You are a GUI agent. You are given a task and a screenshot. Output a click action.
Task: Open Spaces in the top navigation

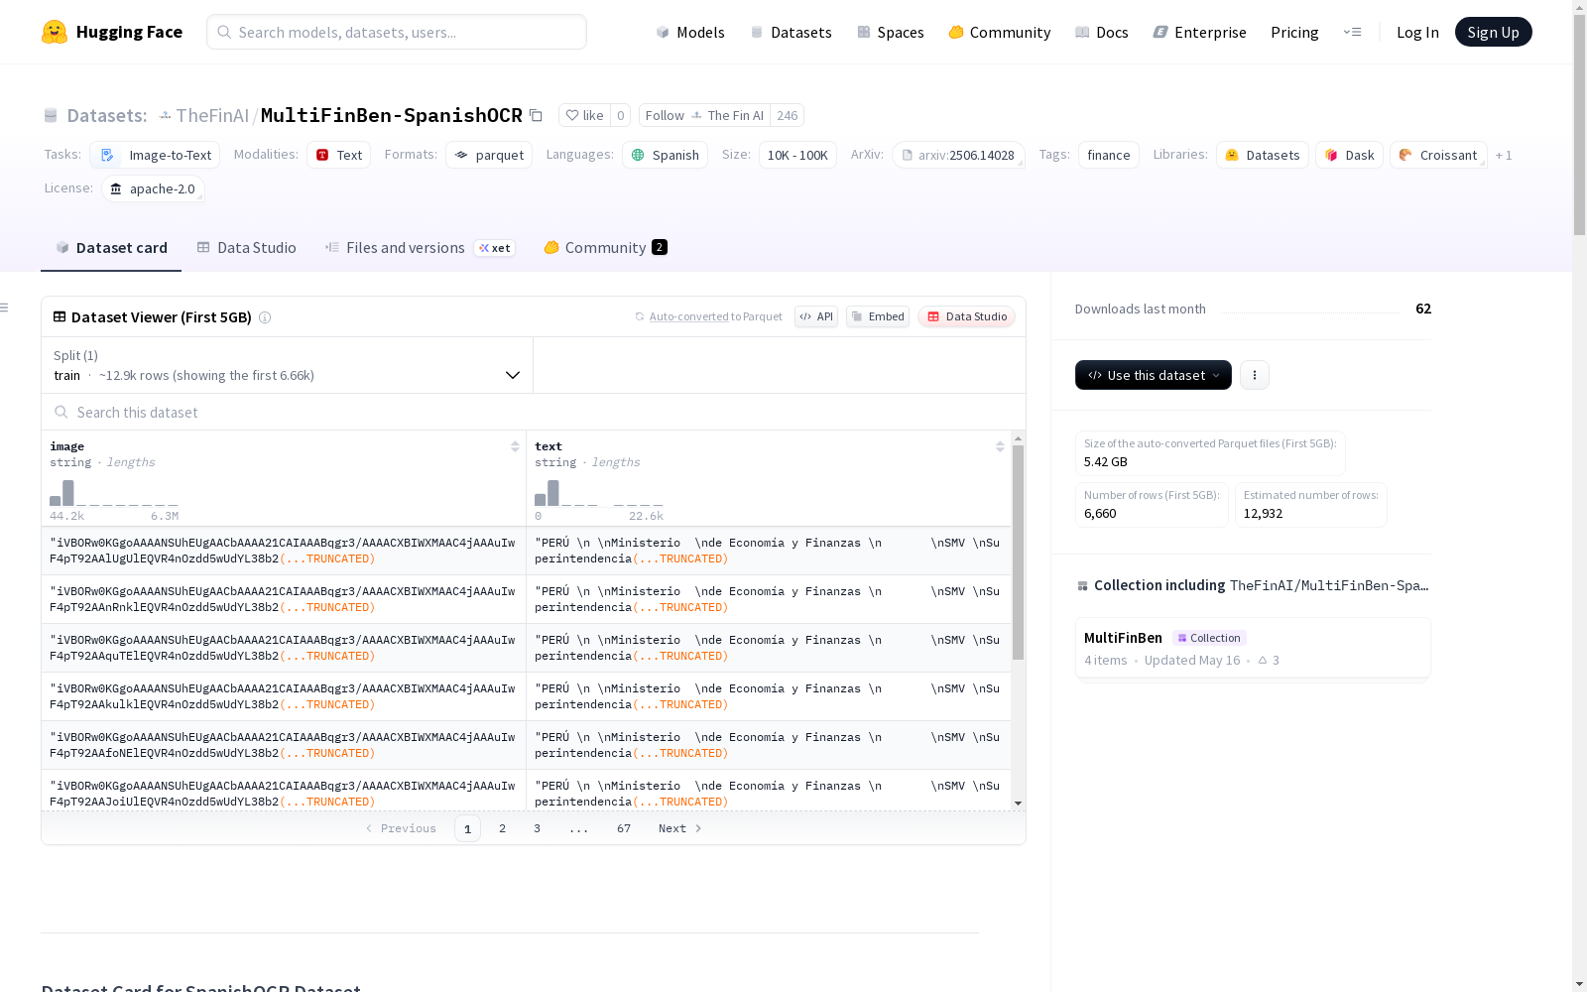[891, 32]
